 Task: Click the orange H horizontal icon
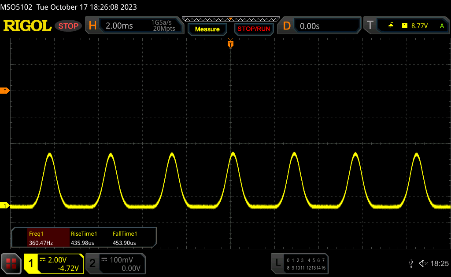tap(92, 26)
